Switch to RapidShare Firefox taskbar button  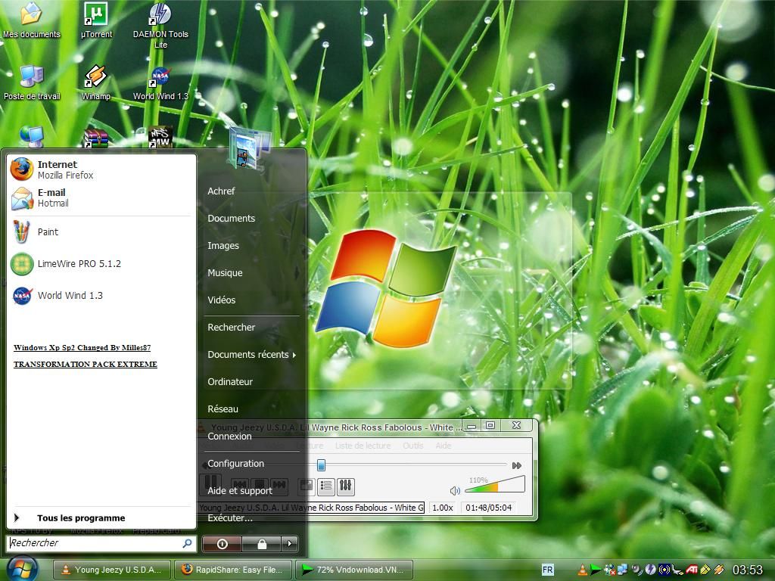[x=233, y=570]
